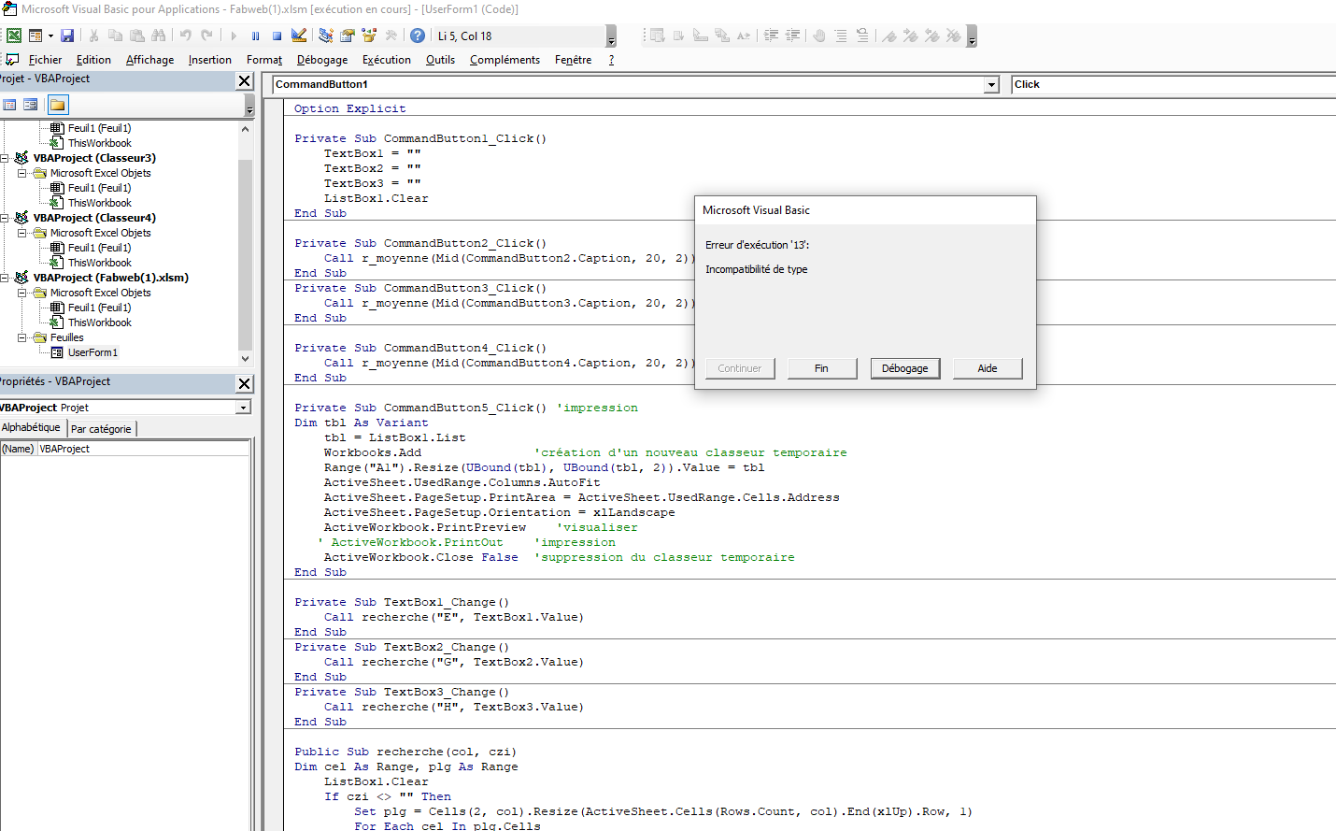Screen dimensions: 1336x831
Task: Collapse the VBAProject (Classeur3) node
Action: [5, 158]
